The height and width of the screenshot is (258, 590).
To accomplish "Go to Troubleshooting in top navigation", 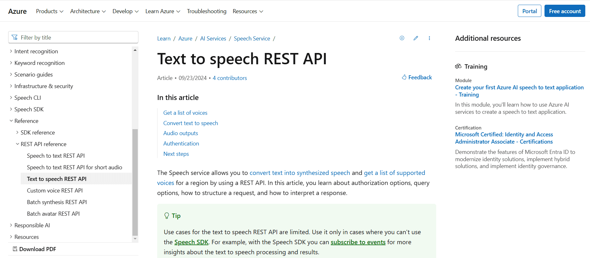I will pyautogui.click(x=206, y=11).
